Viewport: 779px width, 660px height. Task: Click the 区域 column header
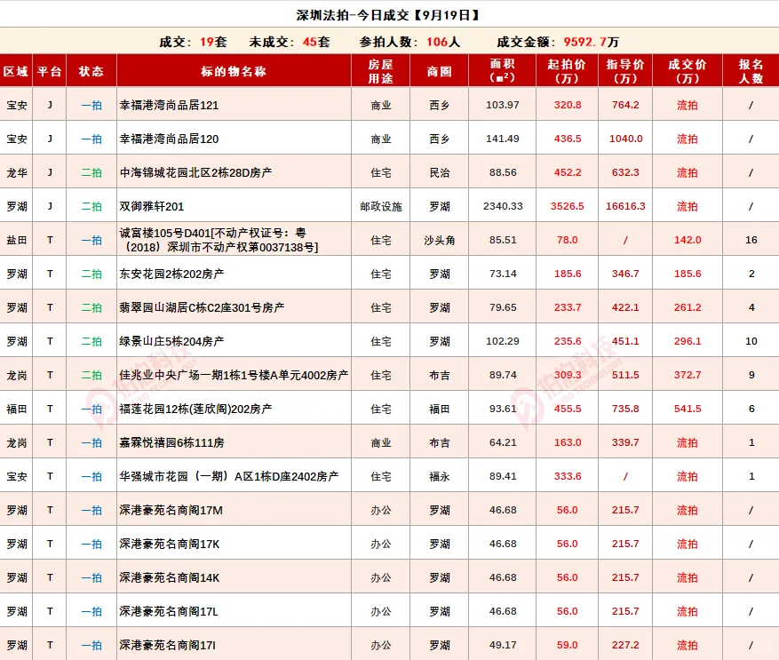click(x=16, y=71)
